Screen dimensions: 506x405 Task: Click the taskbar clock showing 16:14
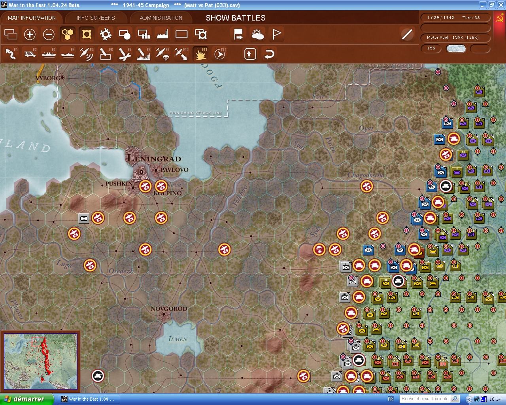495,399
